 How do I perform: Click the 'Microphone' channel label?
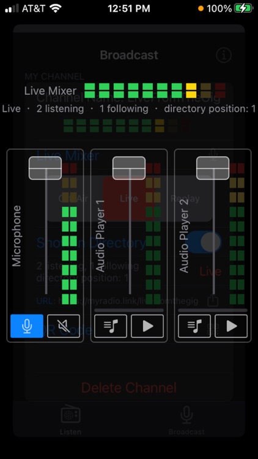pos(17,236)
